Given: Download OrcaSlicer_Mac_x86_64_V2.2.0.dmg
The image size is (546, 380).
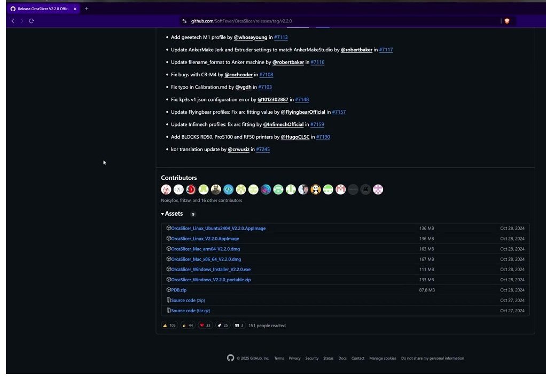Looking at the screenshot, I should [206, 259].
